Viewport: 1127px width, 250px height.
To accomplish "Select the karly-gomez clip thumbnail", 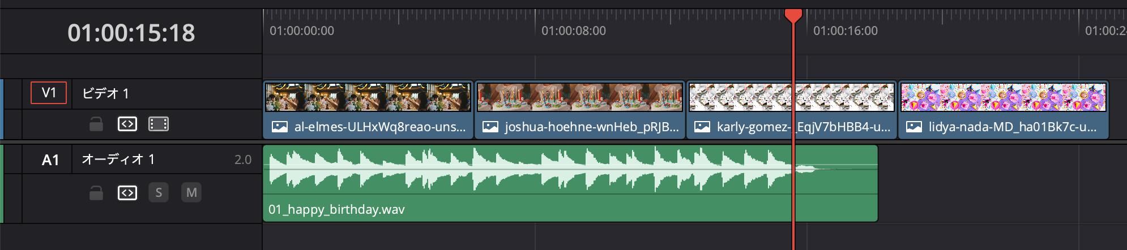I will tap(736, 97).
